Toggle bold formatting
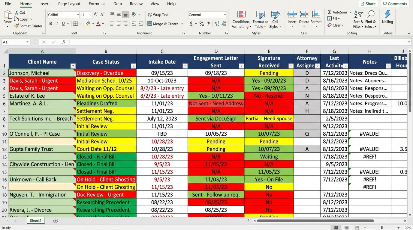Screen dimensions: 413x230 pos(50,24)
